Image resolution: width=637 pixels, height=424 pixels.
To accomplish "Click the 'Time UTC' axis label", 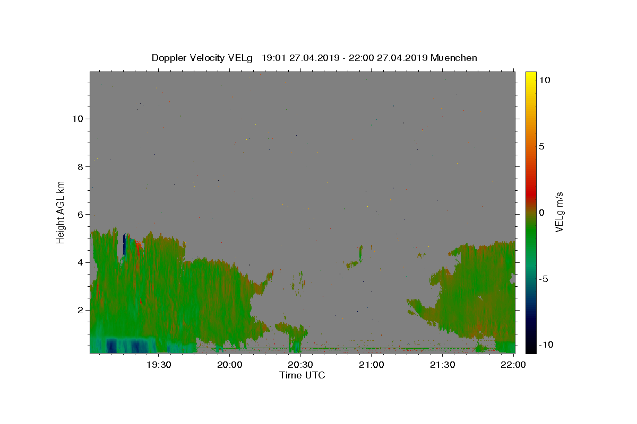I will [x=302, y=375].
